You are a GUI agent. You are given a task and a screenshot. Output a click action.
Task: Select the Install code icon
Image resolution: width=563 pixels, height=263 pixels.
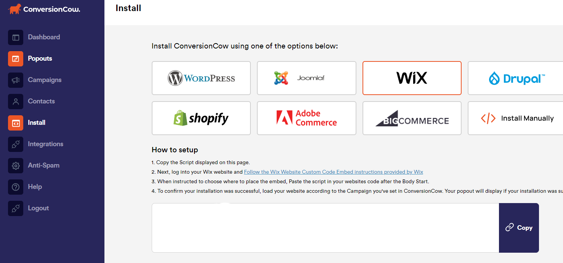(16, 123)
